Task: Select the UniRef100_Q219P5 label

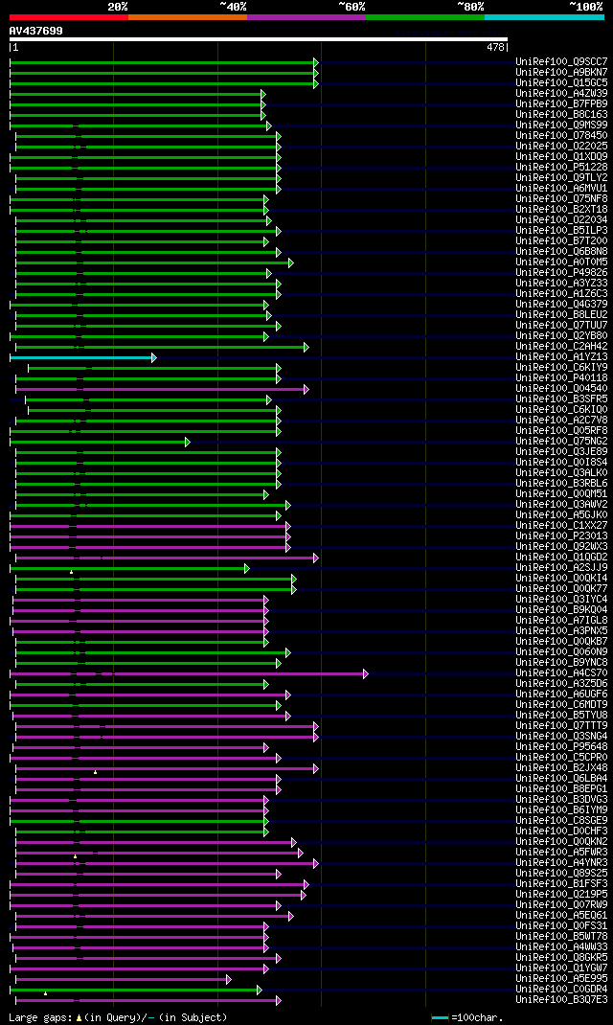Action: coord(561,895)
